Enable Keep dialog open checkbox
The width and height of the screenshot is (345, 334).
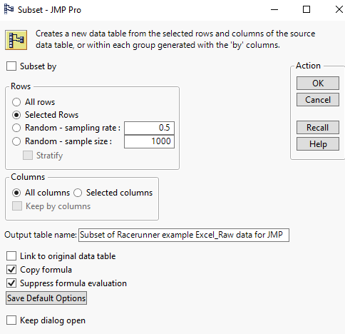11,320
